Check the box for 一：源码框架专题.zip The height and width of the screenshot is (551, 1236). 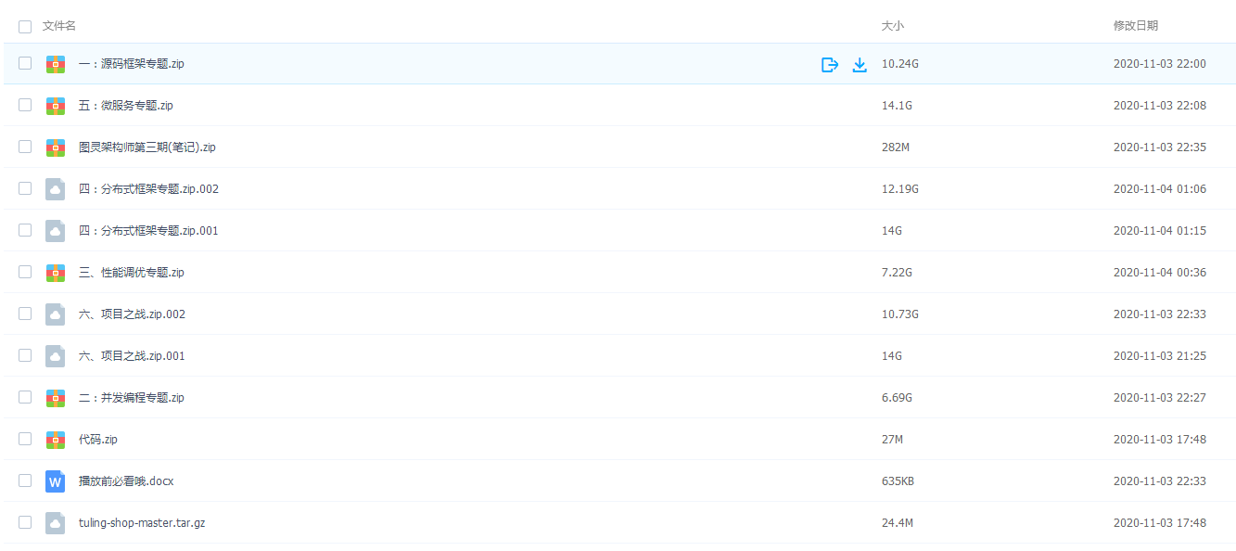[25, 63]
